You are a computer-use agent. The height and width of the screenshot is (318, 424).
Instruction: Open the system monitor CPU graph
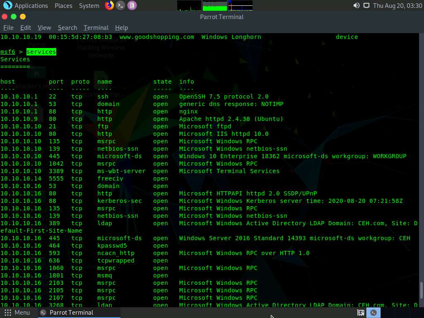tap(189, 5)
